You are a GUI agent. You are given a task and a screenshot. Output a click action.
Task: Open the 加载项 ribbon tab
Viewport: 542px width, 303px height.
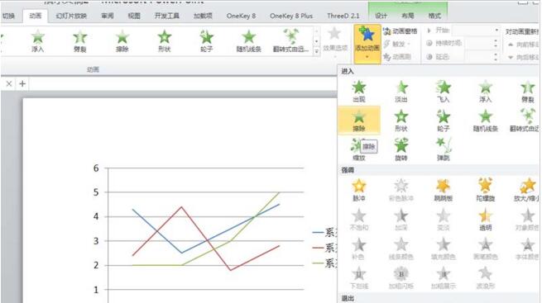(203, 16)
